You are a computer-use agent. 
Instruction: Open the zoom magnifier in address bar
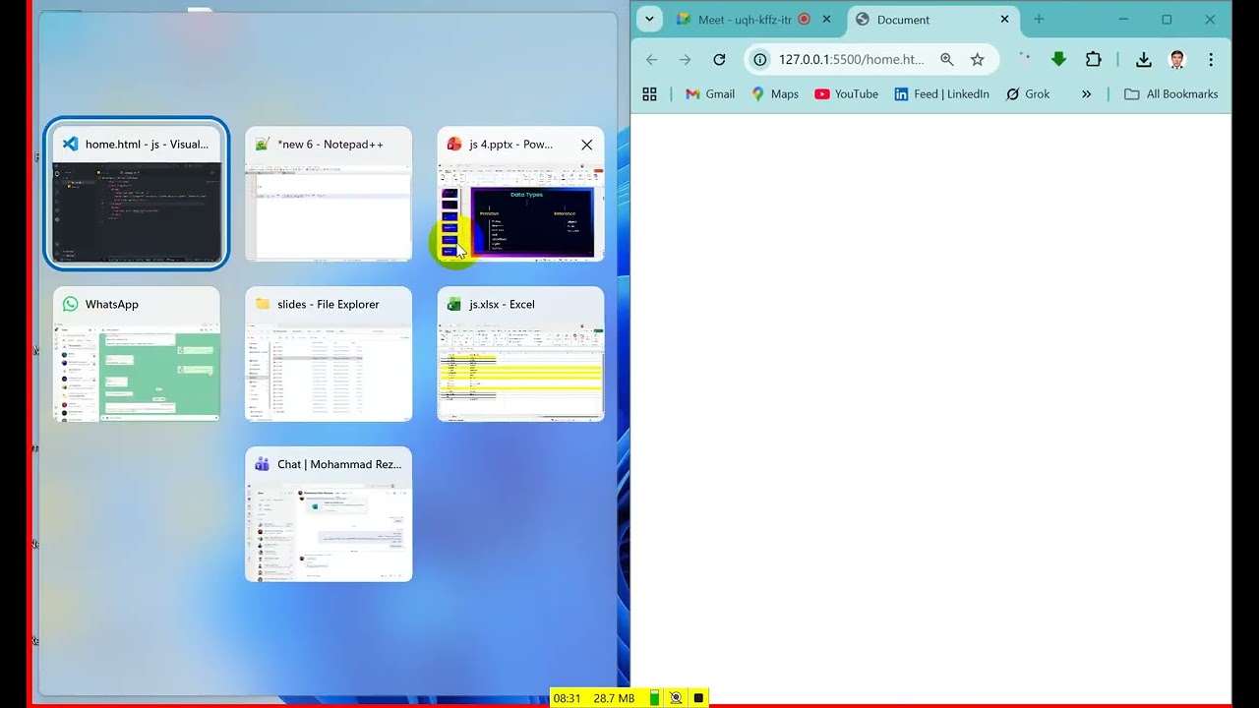(x=946, y=60)
